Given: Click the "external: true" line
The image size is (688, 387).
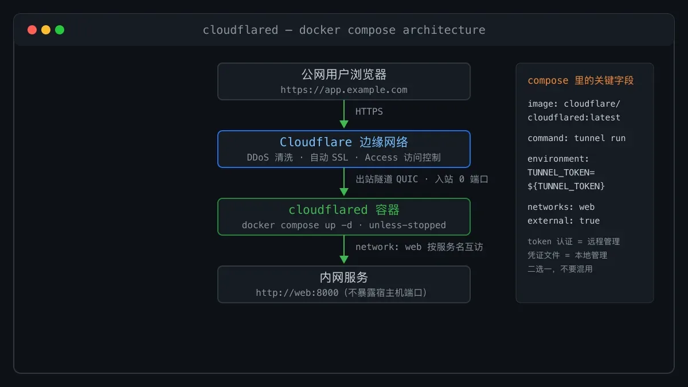Looking at the screenshot, I should click(x=564, y=221).
